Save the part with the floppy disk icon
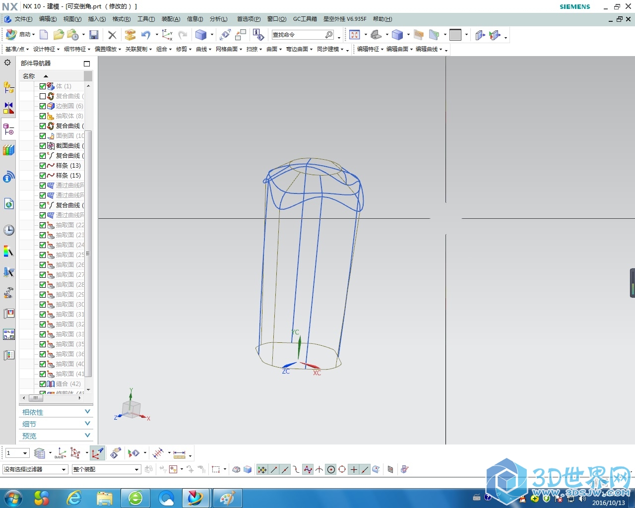 coord(94,35)
